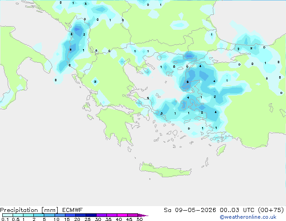Pick the 25–30 mm dark blue swatch
The image size is (286, 221).
[91, 215]
